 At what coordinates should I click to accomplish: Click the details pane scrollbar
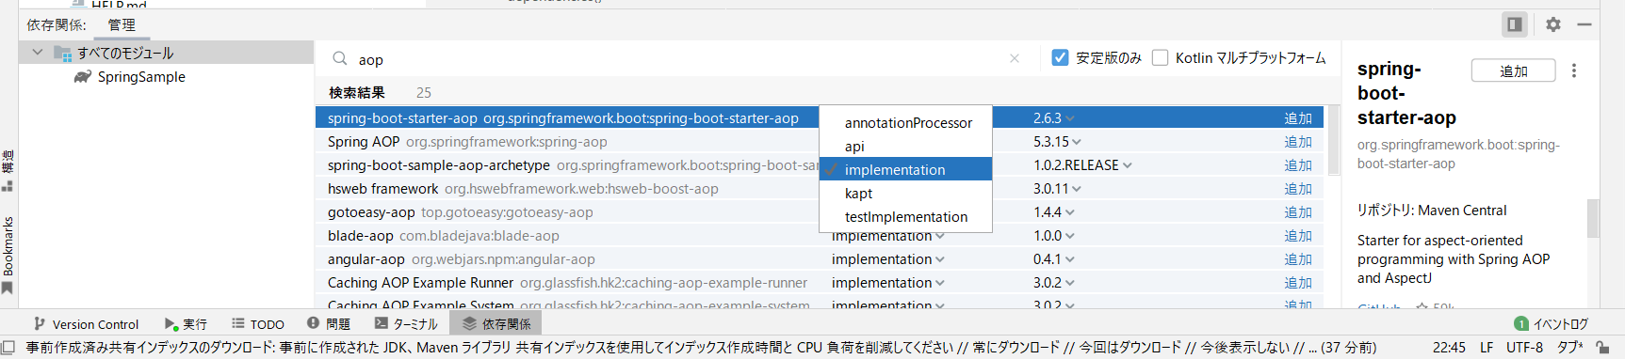pos(1593,218)
